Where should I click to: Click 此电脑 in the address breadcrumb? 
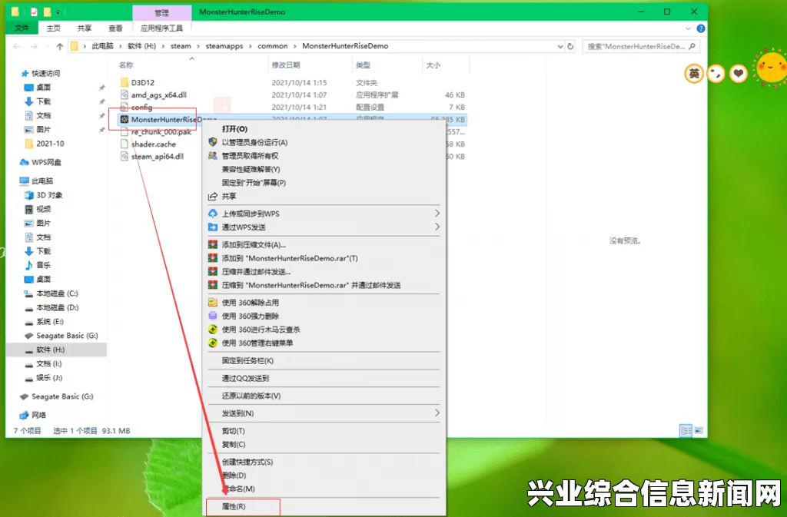[x=102, y=46]
